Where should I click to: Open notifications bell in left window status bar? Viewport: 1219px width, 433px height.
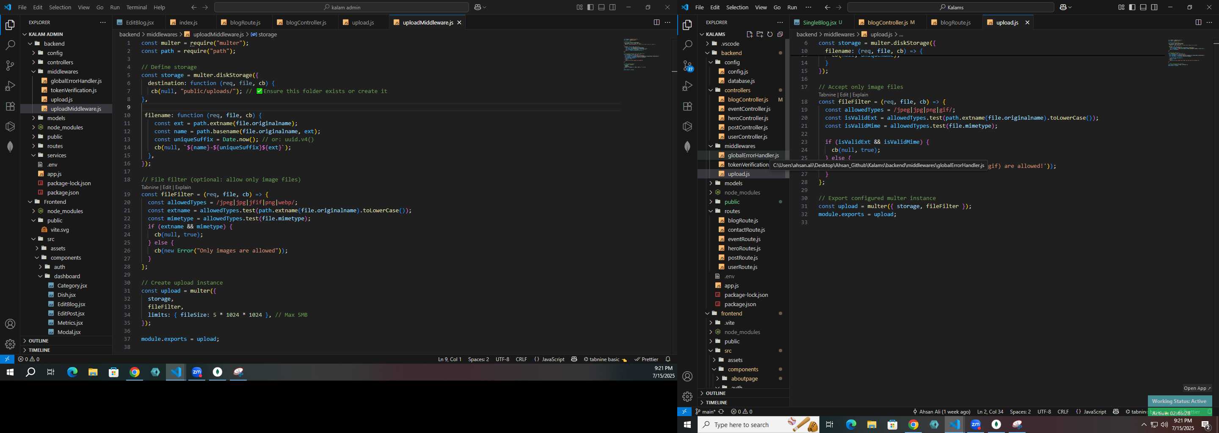pos(668,359)
